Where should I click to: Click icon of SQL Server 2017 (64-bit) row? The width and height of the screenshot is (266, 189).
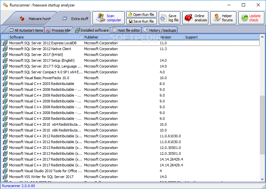pos(5,55)
